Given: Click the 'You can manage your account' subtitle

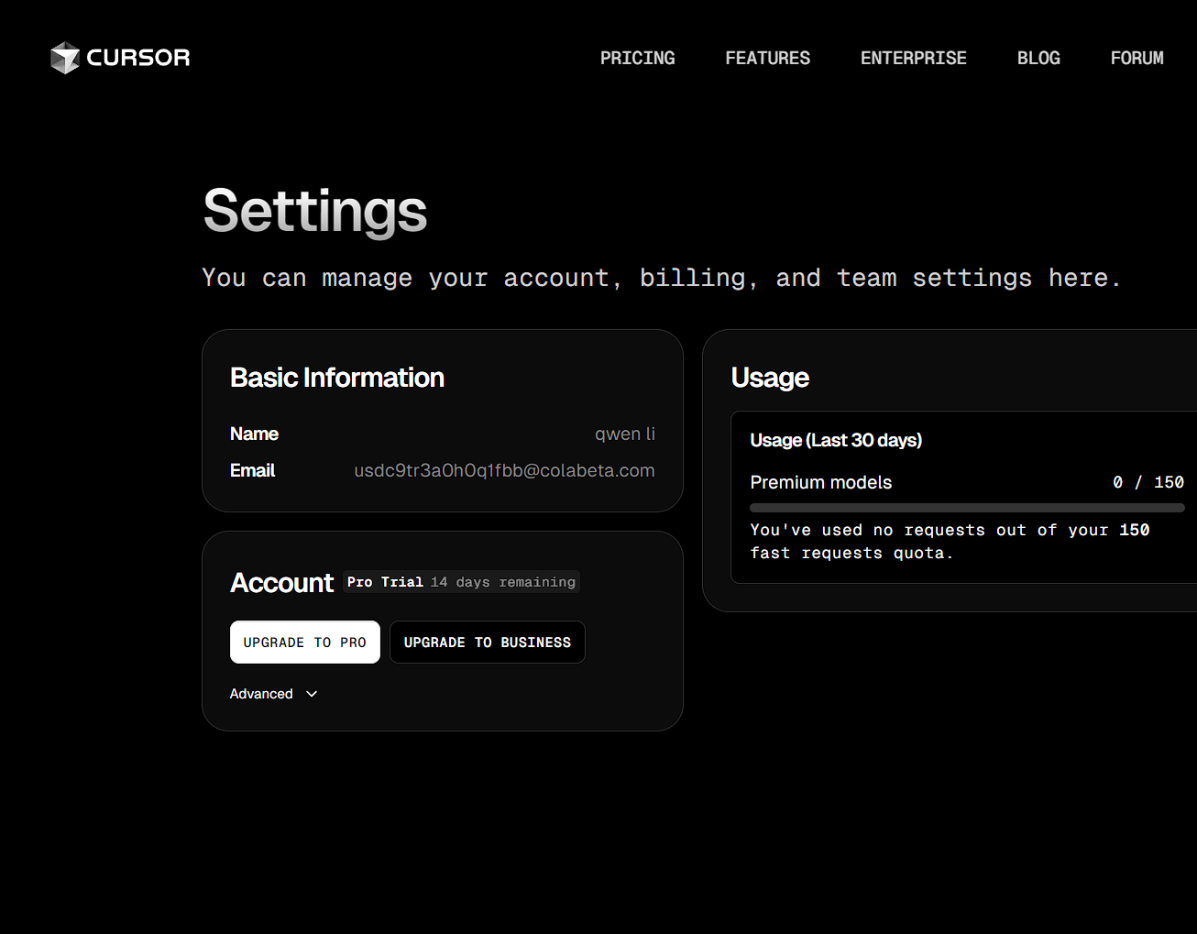Looking at the screenshot, I should [x=662, y=278].
